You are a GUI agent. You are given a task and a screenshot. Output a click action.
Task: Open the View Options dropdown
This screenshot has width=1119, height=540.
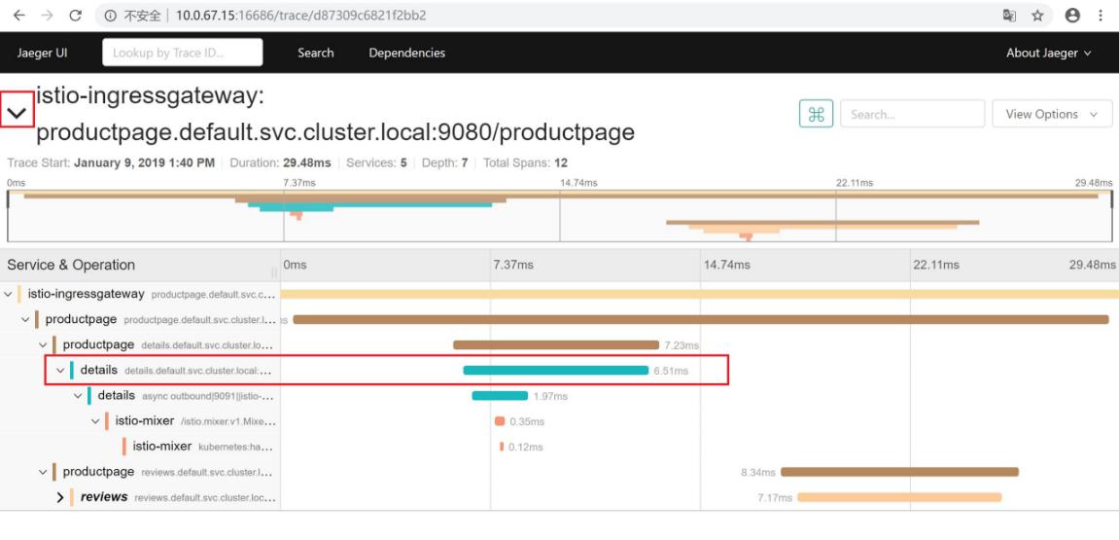(x=1052, y=114)
